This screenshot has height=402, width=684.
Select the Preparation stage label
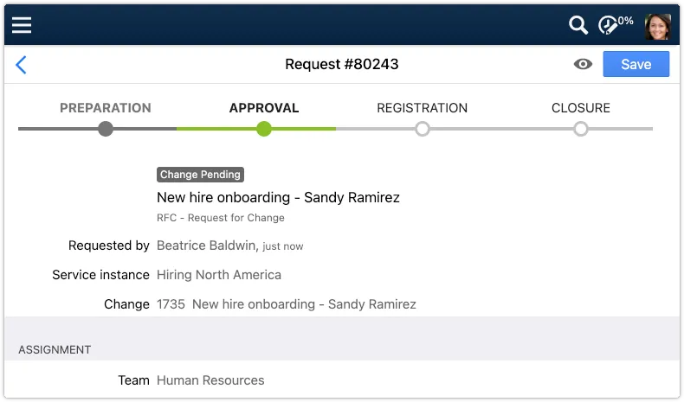click(106, 108)
